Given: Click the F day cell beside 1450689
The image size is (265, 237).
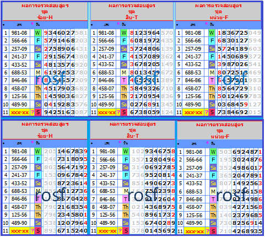Looking at the screenshot, I should click(212, 57).
